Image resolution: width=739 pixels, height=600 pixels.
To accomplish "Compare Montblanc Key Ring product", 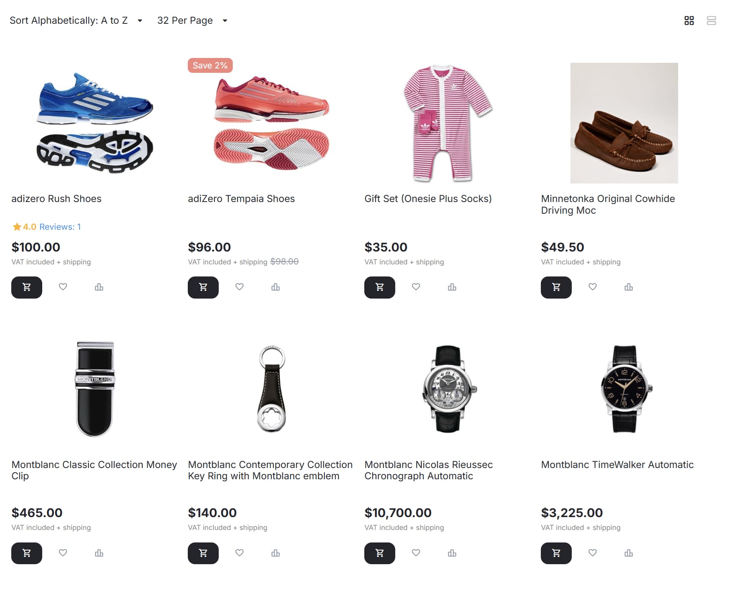I will click(275, 553).
